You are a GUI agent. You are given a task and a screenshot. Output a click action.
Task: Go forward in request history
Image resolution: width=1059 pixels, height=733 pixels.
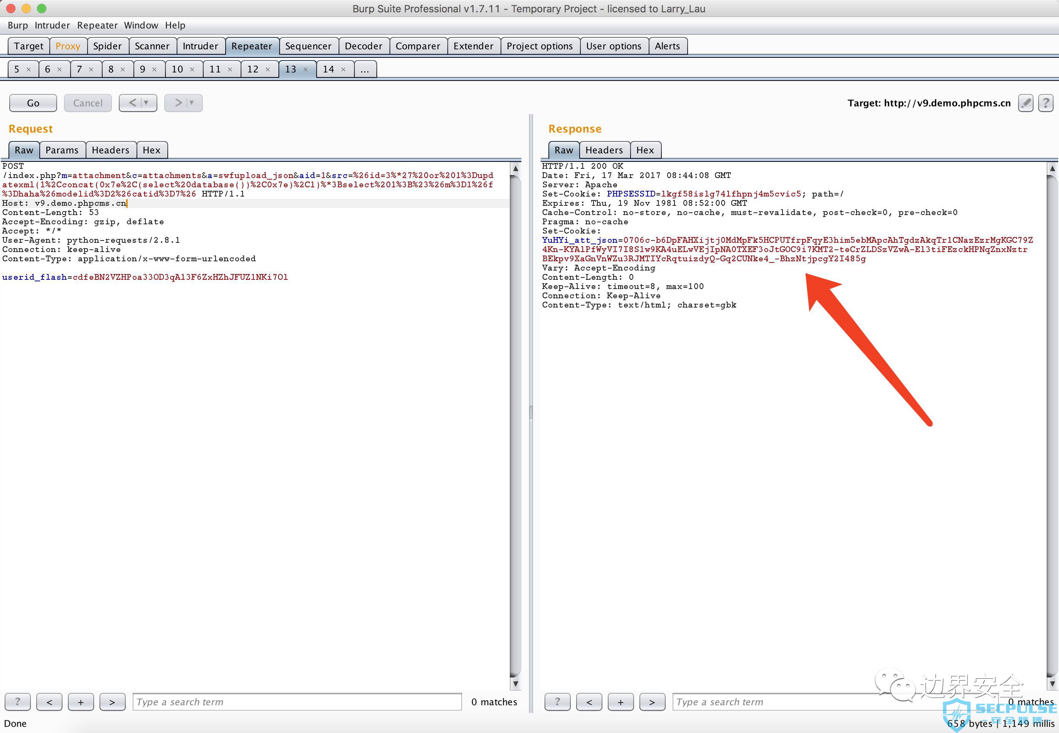pyautogui.click(x=178, y=103)
